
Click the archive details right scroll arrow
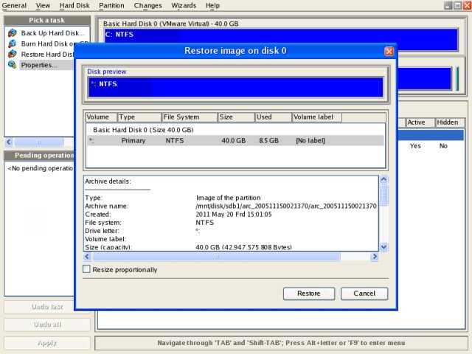click(x=375, y=257)
